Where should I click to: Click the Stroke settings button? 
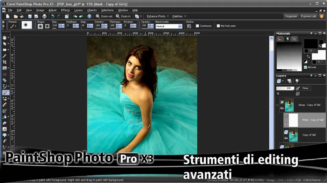tap(189, 26)
